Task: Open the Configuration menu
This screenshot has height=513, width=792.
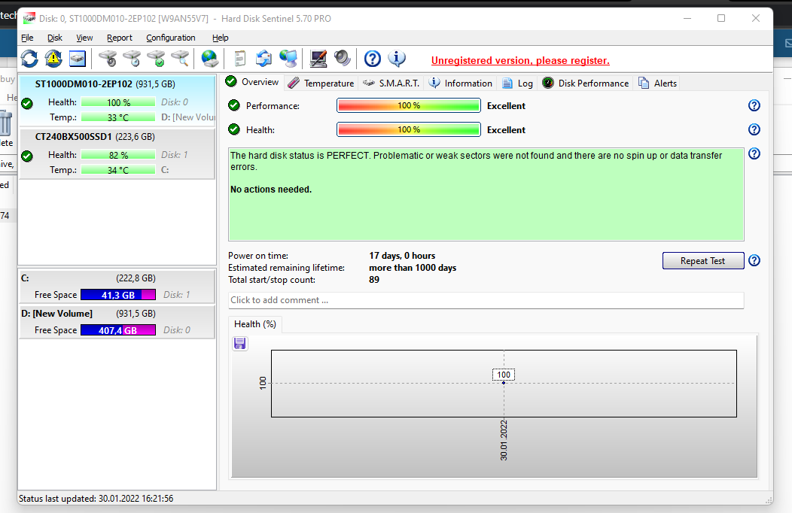Action: [171, 38]
